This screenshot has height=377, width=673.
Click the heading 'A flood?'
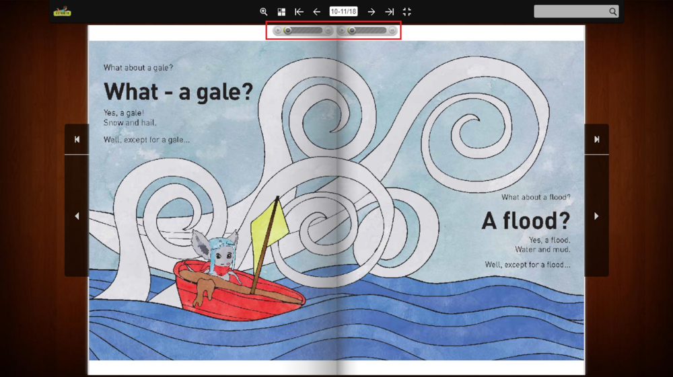[526, 220]
